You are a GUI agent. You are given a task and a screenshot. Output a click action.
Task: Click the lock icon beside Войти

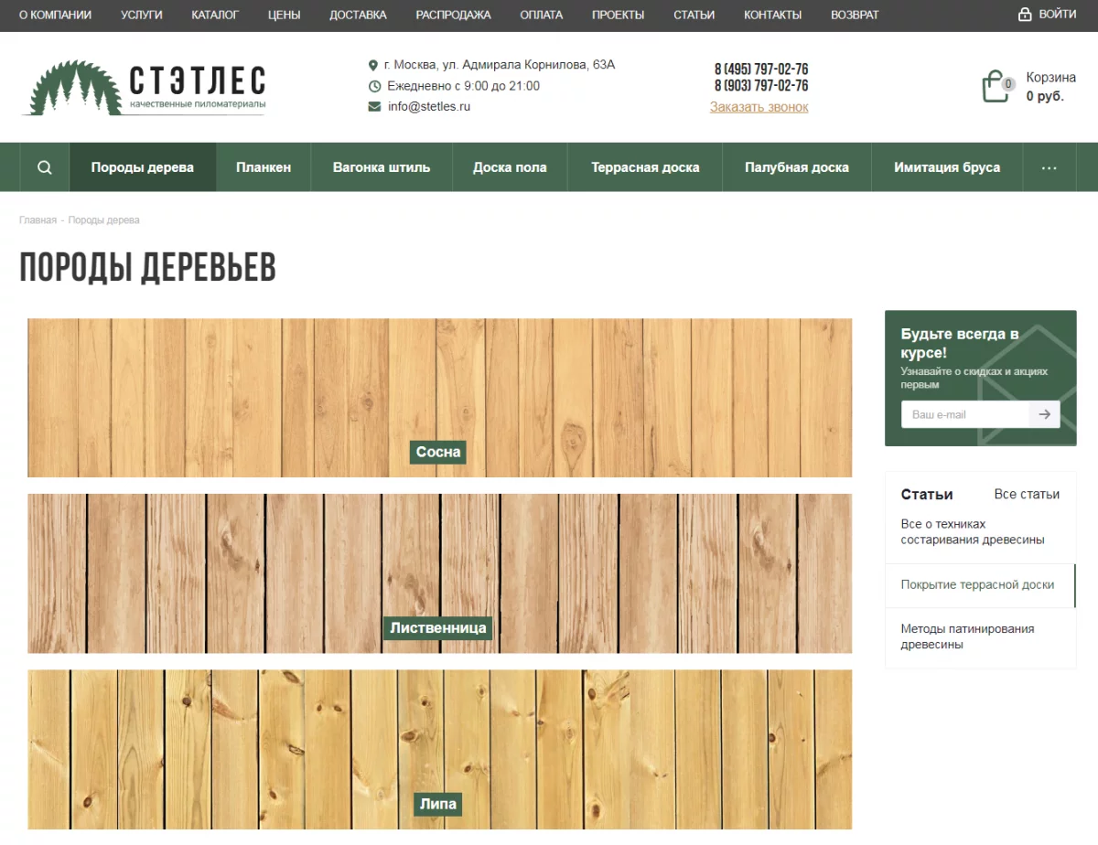point(1025,15)
